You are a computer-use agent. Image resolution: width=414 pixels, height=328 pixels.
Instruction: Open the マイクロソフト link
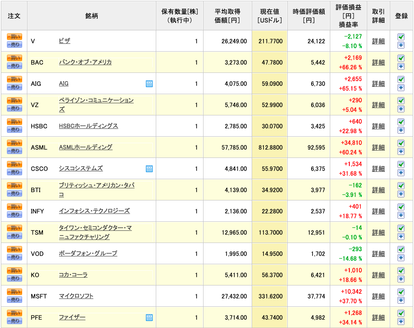coord(76,296)
